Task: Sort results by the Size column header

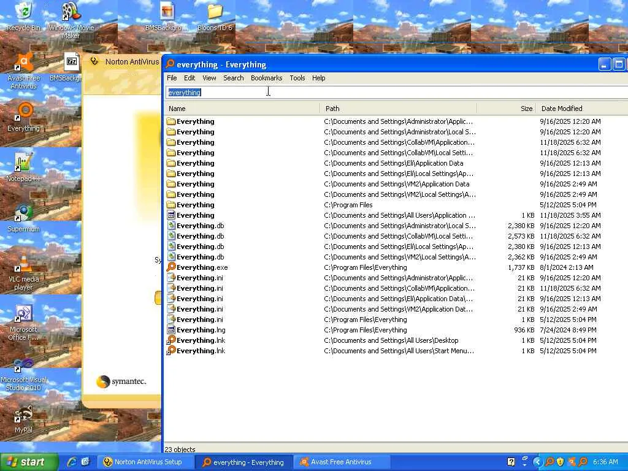Action: coord(507,109)
